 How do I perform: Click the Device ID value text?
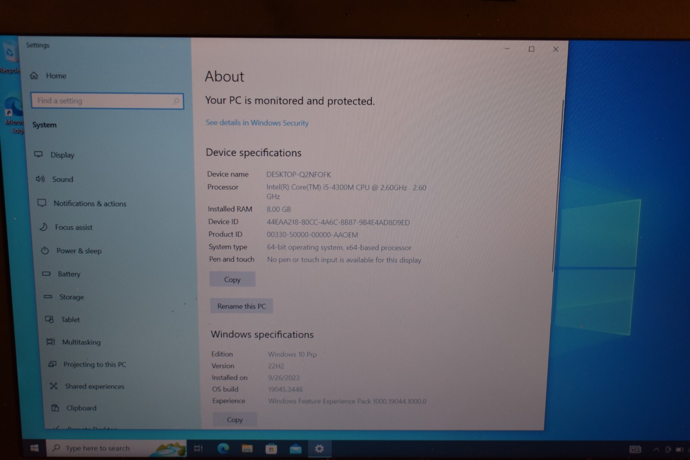click(x=338, y=222)
